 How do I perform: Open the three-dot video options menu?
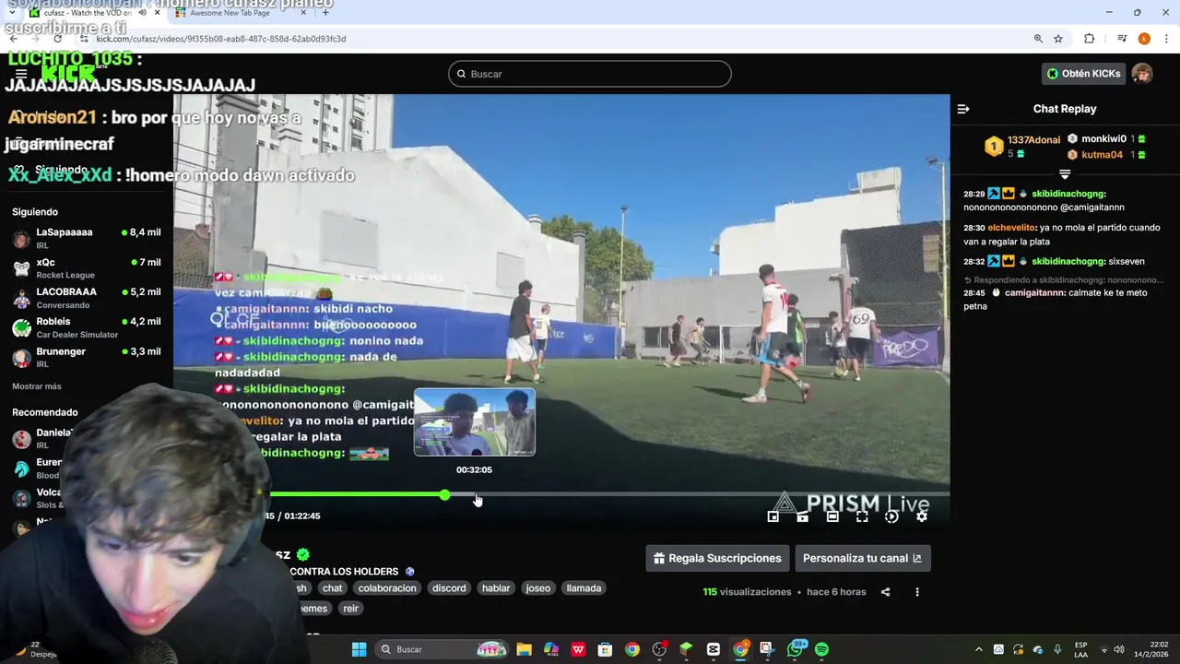tap(917, 592)
